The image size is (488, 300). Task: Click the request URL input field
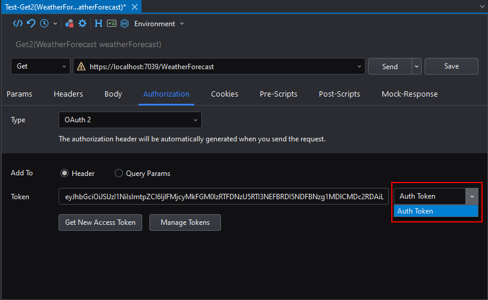tap(219, 66)
